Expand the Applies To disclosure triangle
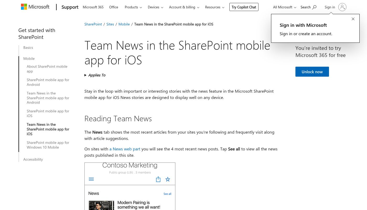 coord(85,75)
